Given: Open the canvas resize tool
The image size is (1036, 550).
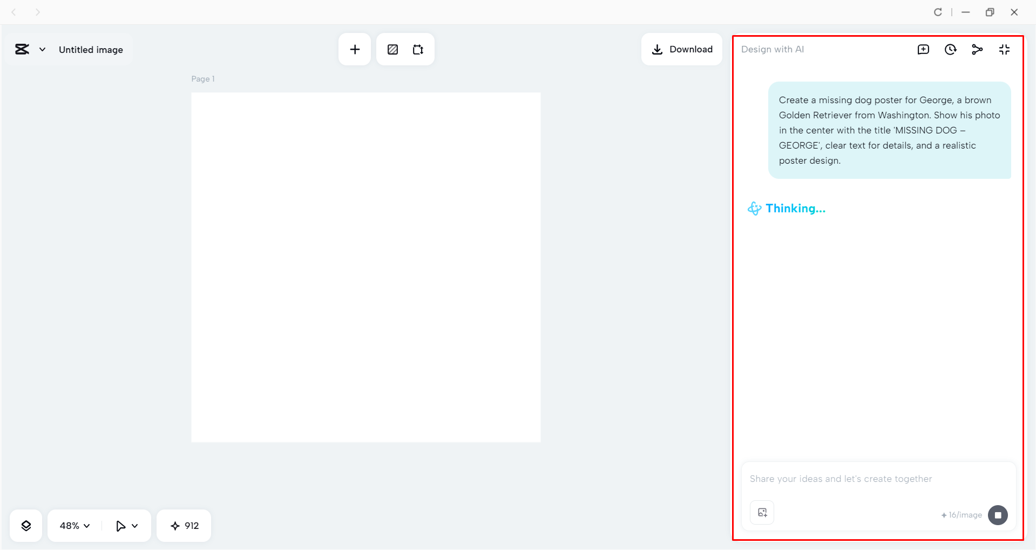Looking at the screenshot, I should click(418, 49).
